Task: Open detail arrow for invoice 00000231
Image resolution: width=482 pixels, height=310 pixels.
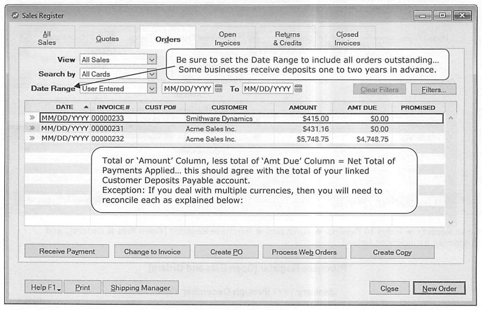Action: coord(32,128)
